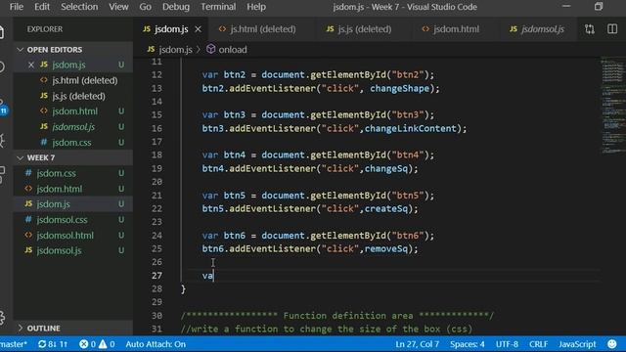626x352 pixels.
Task: Click the removeSq text on line 25
Action: (386, 249)
